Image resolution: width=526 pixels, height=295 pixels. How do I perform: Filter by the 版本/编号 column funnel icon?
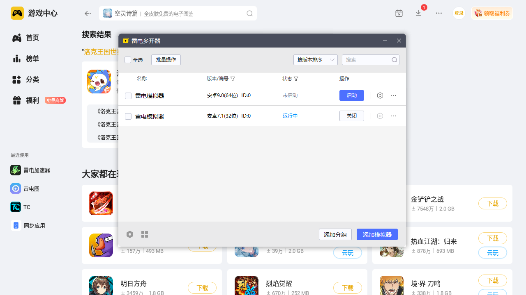click(x=233, y=79)
